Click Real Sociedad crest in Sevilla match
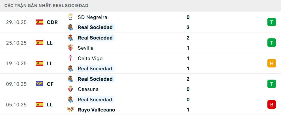 coord(70,38)
